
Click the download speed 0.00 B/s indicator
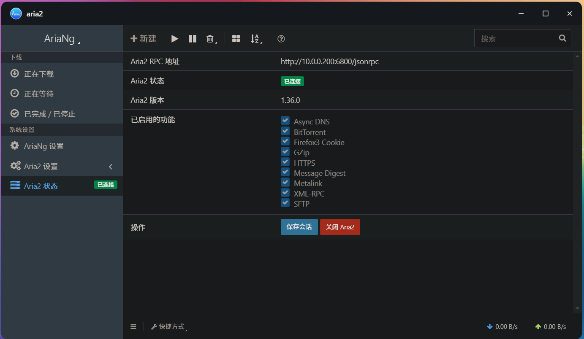tap(502, 327)
